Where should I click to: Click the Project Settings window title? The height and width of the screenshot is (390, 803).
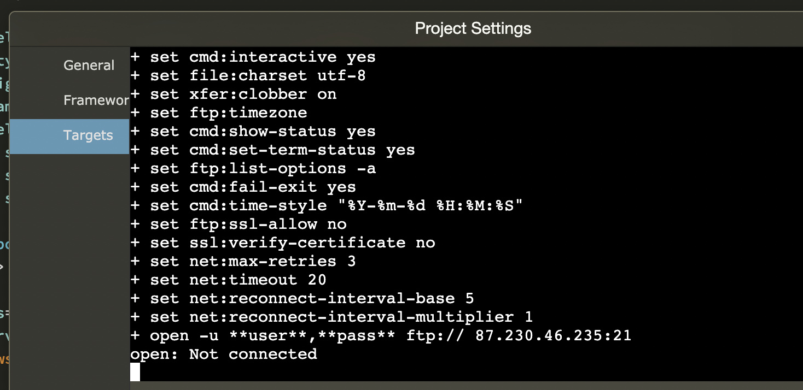click(x=473, y=28)
